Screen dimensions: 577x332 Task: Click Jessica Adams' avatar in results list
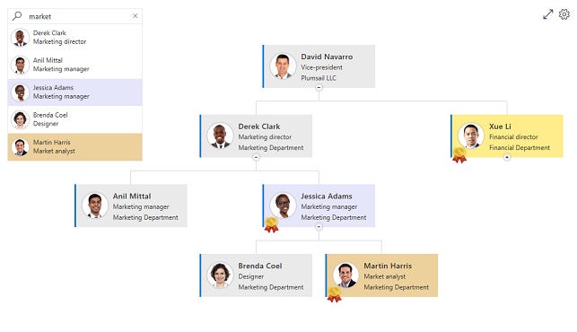(x=21, y=92)
